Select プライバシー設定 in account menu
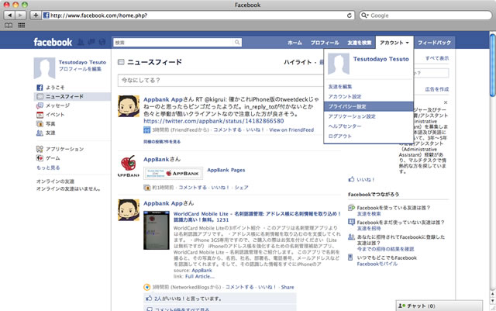 pyautogui.click(x=369, y=106)
